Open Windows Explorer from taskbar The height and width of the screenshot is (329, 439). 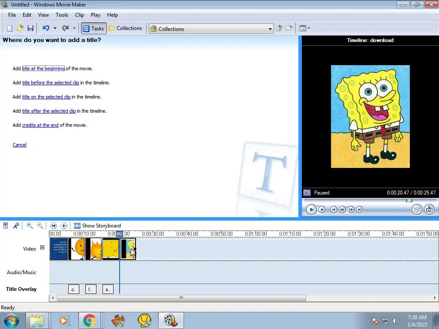[x=37, y=320]
